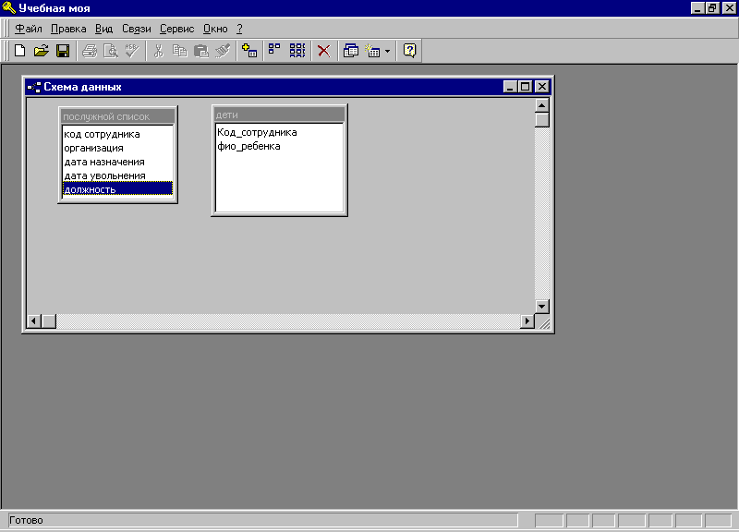Click the Help question mark icon
The height and width of the screenshot is (532, 739).
point(409,51)
